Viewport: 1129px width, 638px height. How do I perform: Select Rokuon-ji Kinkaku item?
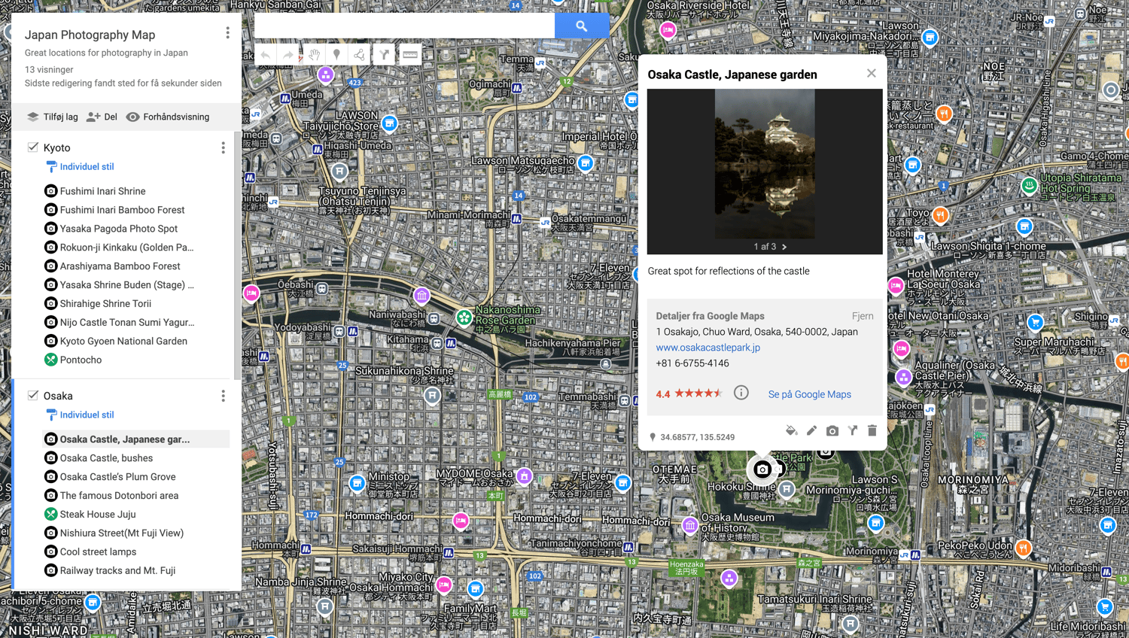tap(126, 248)
